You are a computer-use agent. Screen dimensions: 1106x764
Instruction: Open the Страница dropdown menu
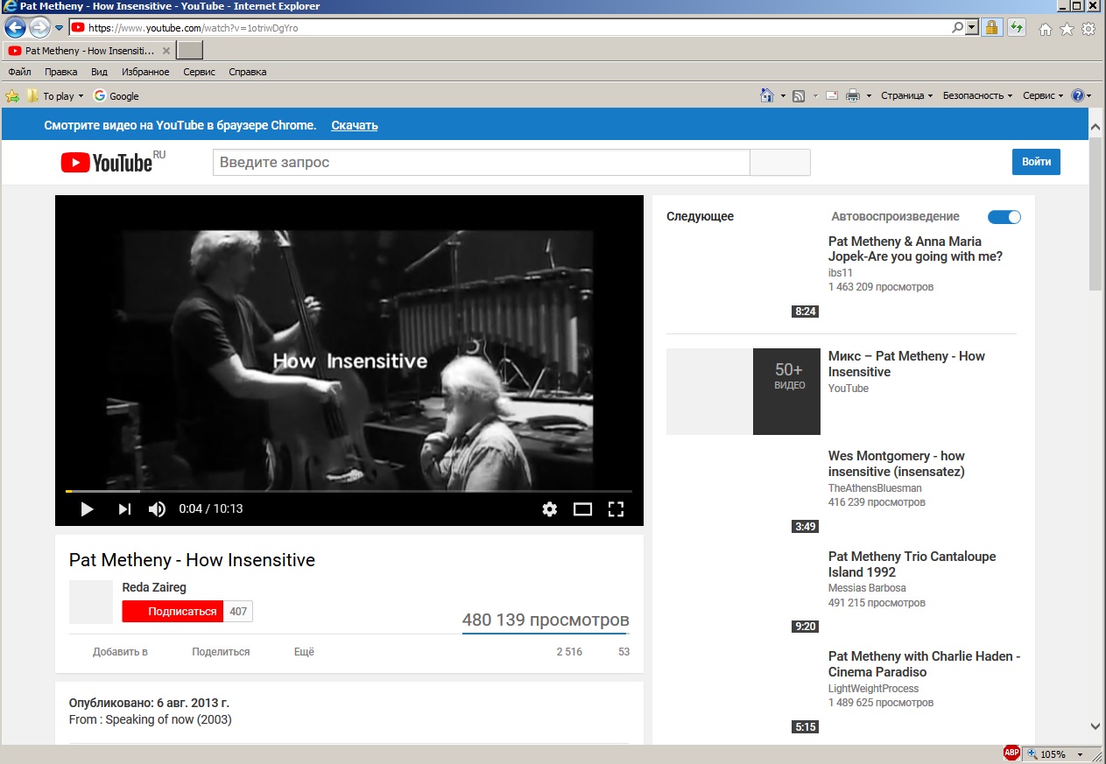click(x=907, y=95)
